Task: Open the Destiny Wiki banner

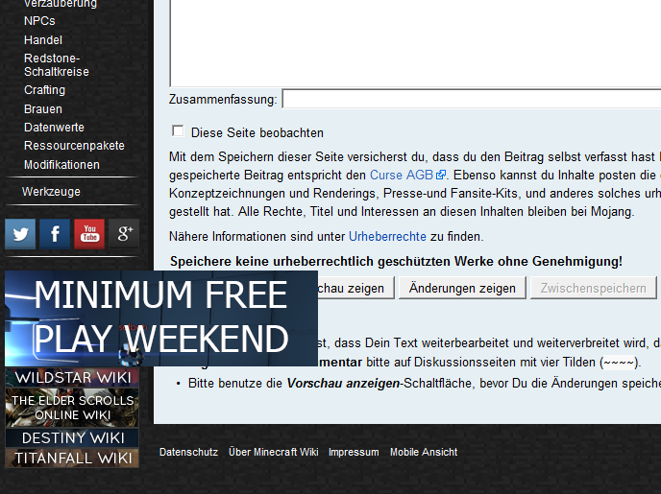Action: tap(72, 437)
